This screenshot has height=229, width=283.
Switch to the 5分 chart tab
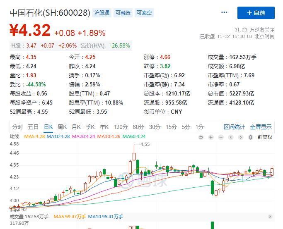[x=186, y=127]
